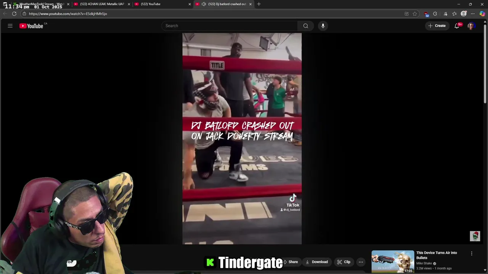Screen dimensions: 488x274
Task: Click the YouTube search magnifier button
Action: coord(305,26)
